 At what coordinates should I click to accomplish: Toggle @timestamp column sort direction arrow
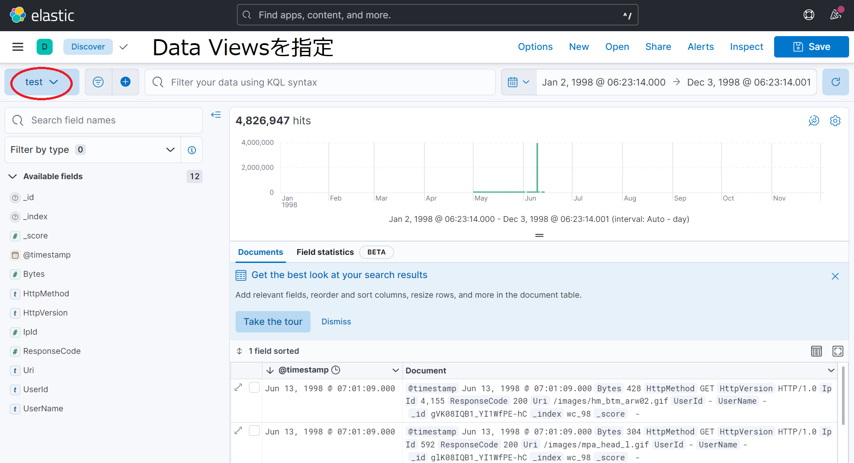point(270,370)
